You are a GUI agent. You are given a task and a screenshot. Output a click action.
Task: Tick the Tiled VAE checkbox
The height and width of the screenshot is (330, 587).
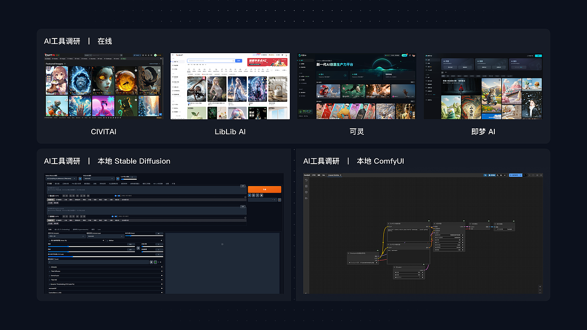click(50, 280)
